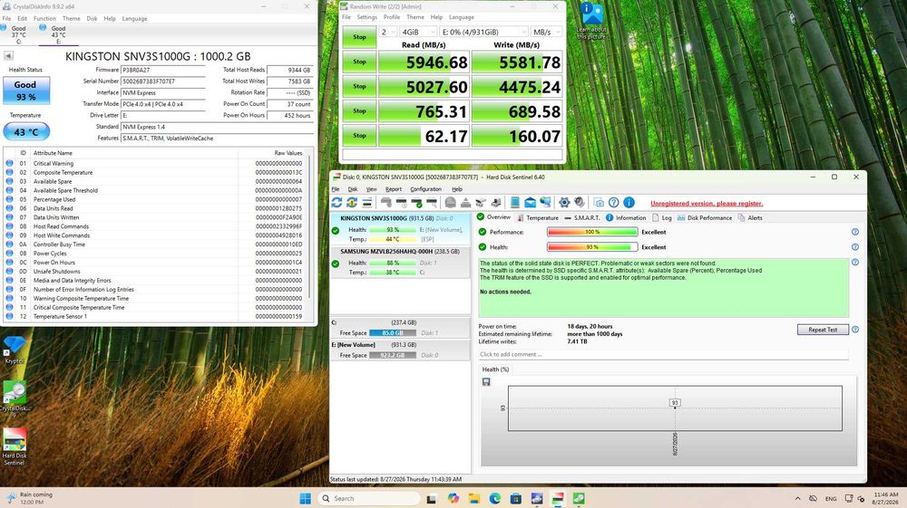Click topmost Stop button in CrystalDiskMark

pyautogui.click(x=359, y=37)
